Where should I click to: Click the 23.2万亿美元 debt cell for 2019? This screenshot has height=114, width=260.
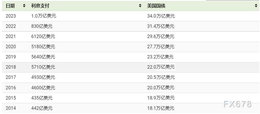point(160,57)
